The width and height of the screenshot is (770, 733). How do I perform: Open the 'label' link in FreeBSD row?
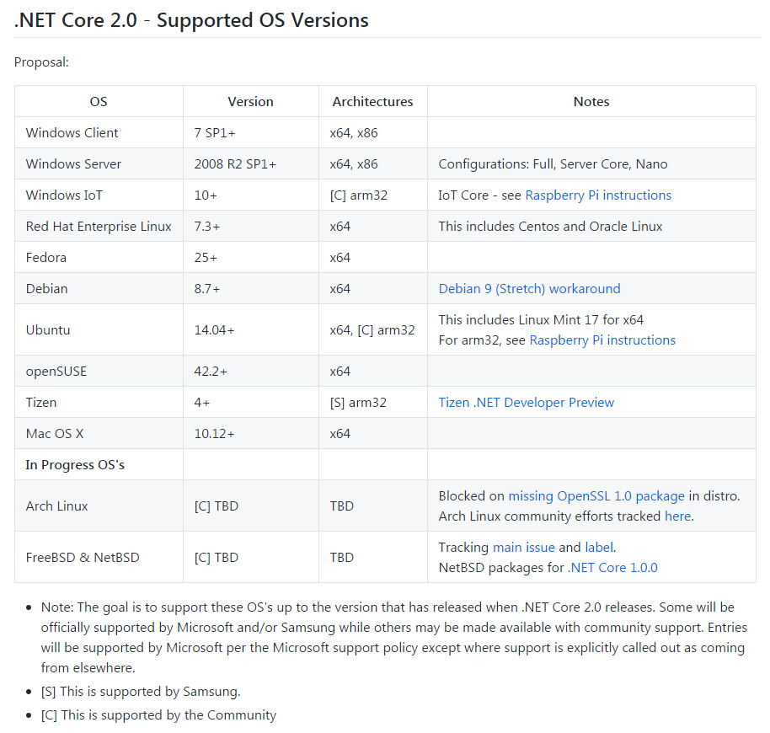(599, 548)
